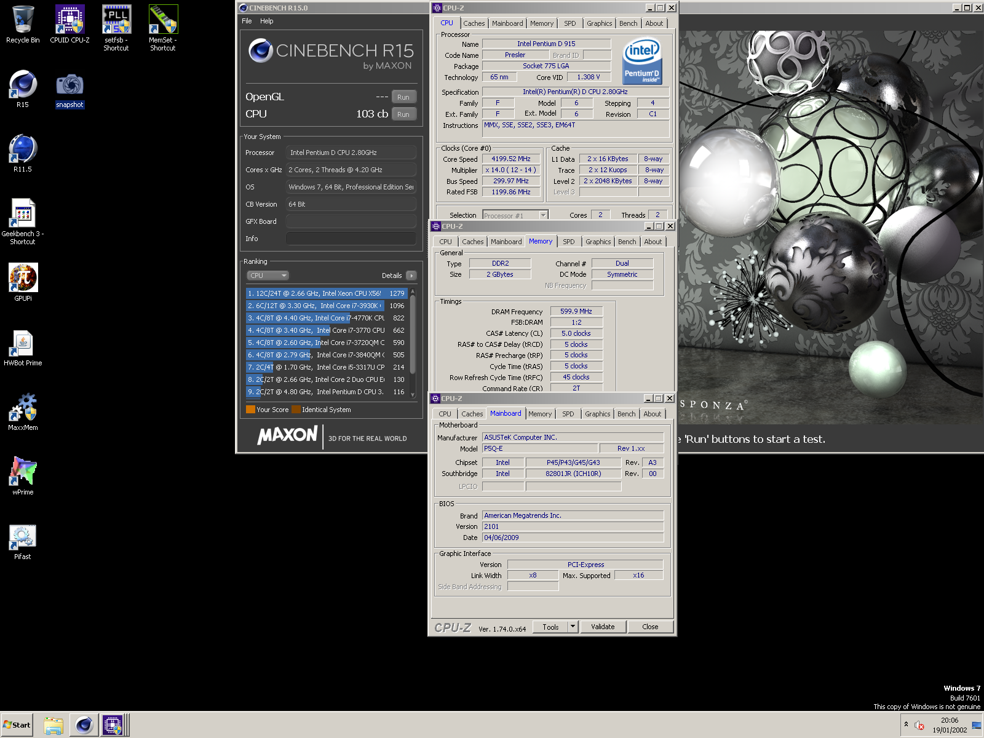Click the CPU-Z Tools button

(551, 627)
